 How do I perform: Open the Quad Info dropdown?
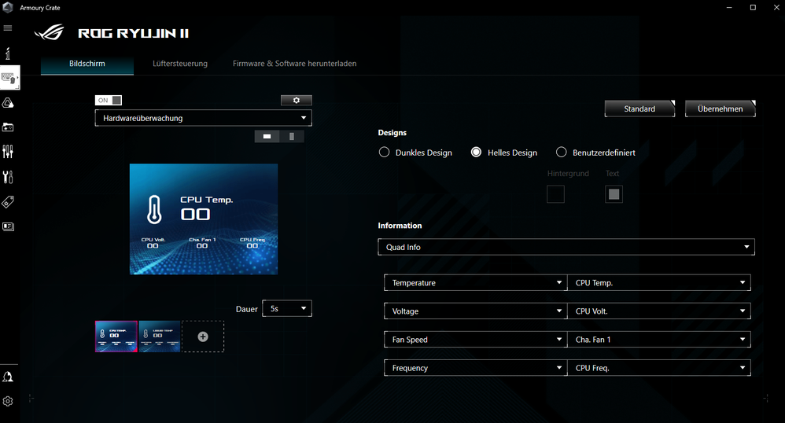coord(566,247)
